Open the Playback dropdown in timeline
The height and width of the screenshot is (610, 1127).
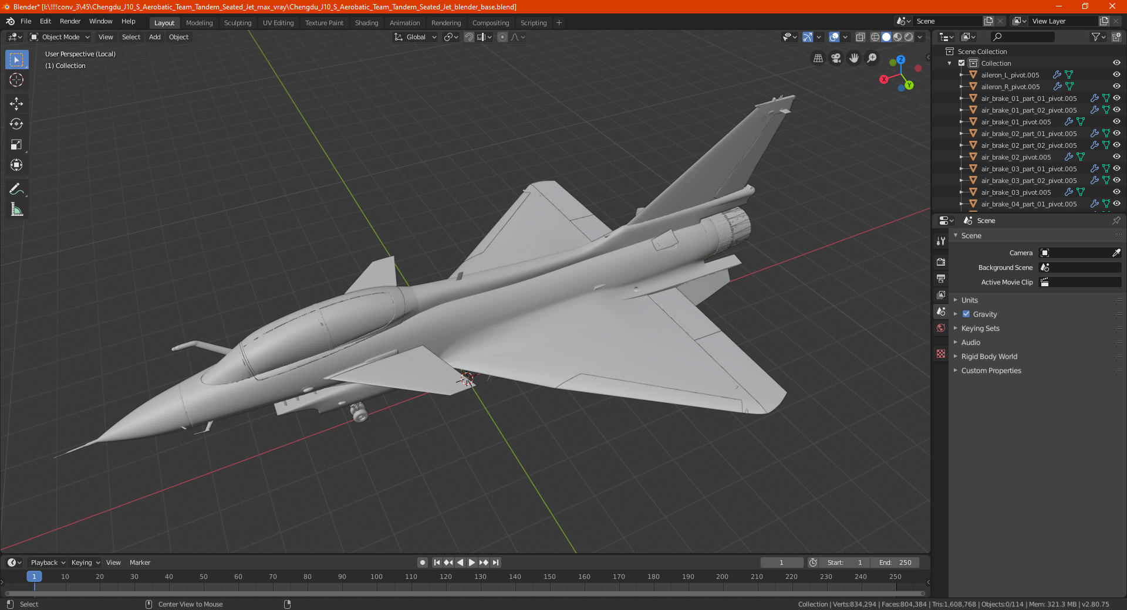click(48, 562)
